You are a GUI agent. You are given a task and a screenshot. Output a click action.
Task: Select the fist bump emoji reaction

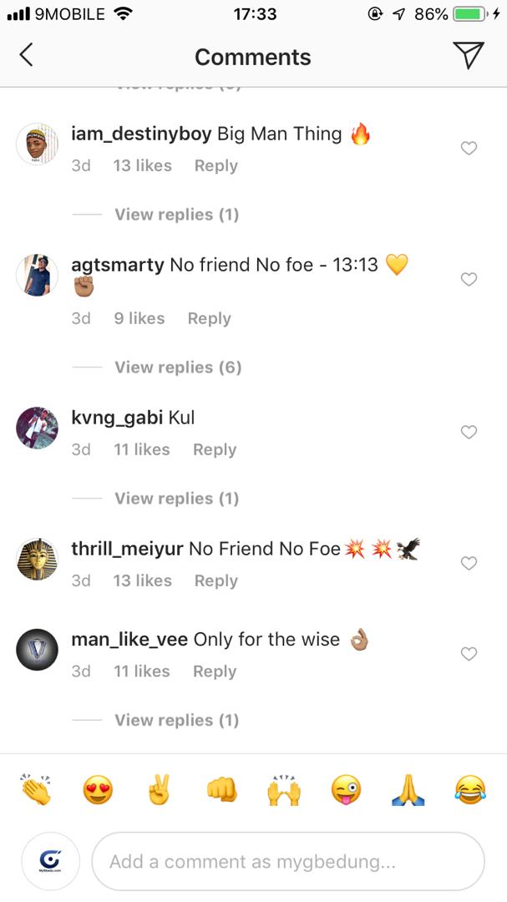(222, 788)
